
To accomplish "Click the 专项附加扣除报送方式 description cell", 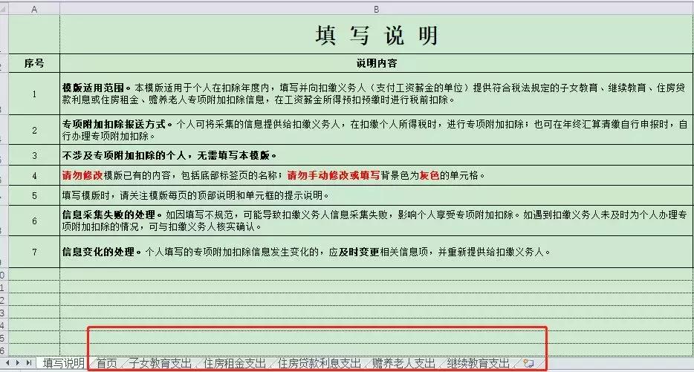I will [x=376, y=130].
